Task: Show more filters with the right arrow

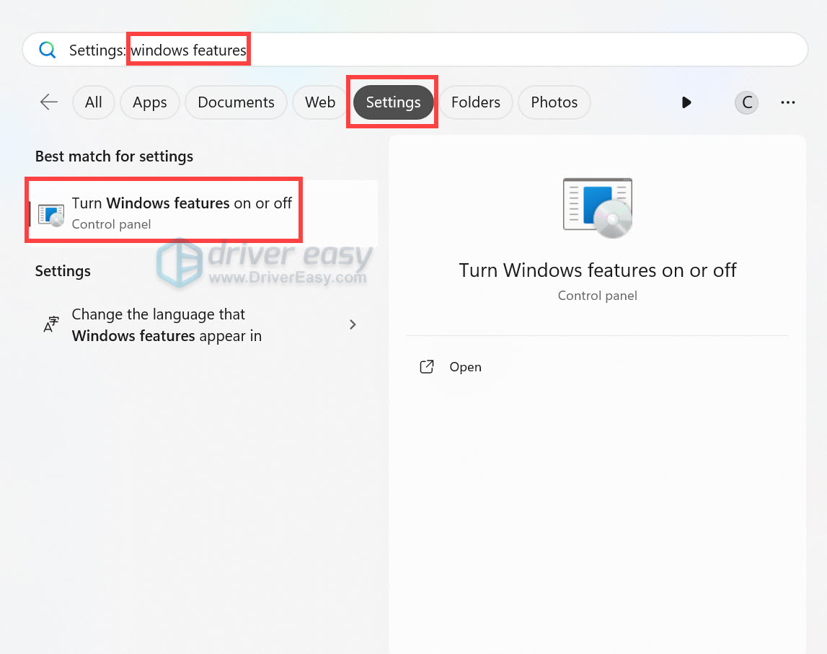Action: click(x=686, y=102)
